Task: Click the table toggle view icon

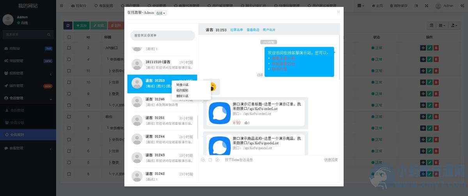Action: [431, 25]
